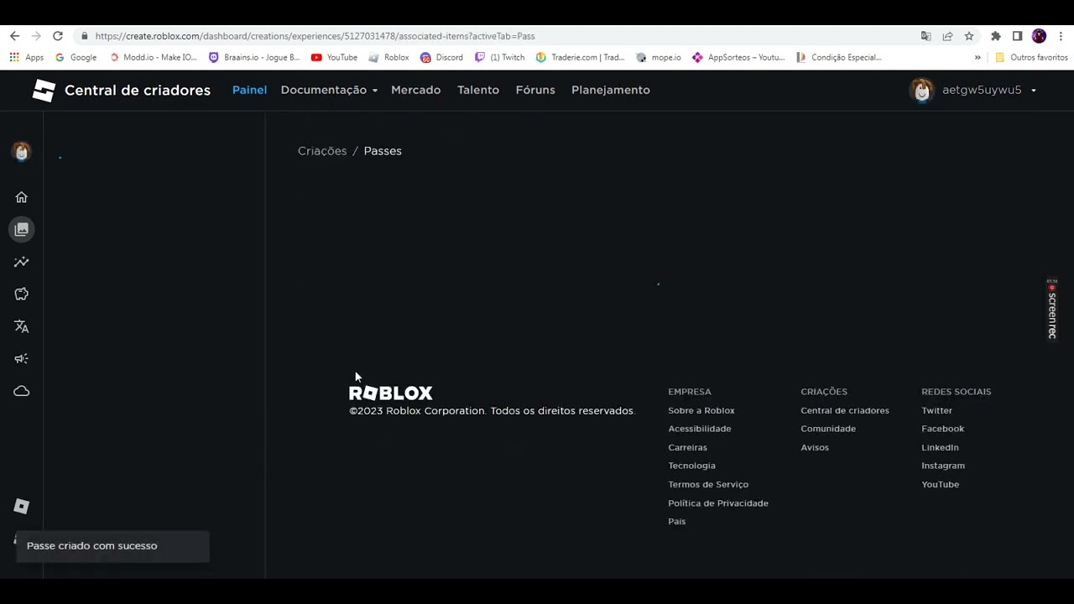The height and width of the screenshot is (604, 1074).
Task: Open the Avisos footer link
Action: pos(815,447)
